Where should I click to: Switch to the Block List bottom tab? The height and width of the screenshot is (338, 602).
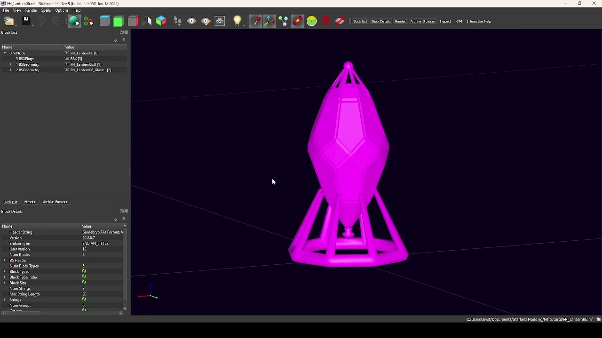point(10,202)
